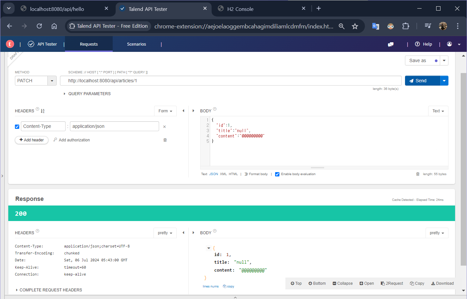Jump to Bottom of the response
The width and height of the screenshot is (467, 299).
(x=317, y=283)
